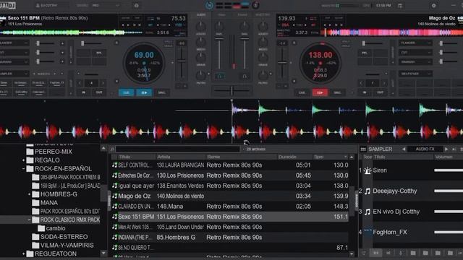Select track Mago de Oz
Image resolution: width=463 pixels, height=260 pixels.
(x=230, y=196)
